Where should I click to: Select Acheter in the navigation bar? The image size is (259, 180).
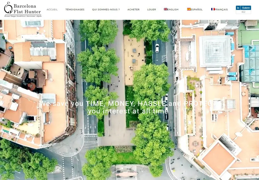coord(133,10)
